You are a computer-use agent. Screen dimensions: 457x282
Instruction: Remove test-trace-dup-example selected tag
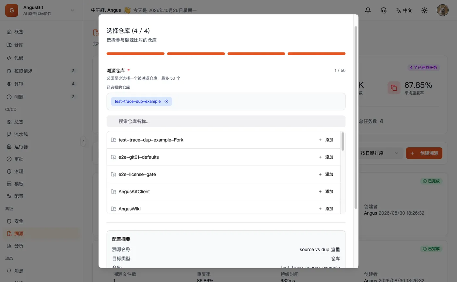pyautogui.click(x=166, y=102)
